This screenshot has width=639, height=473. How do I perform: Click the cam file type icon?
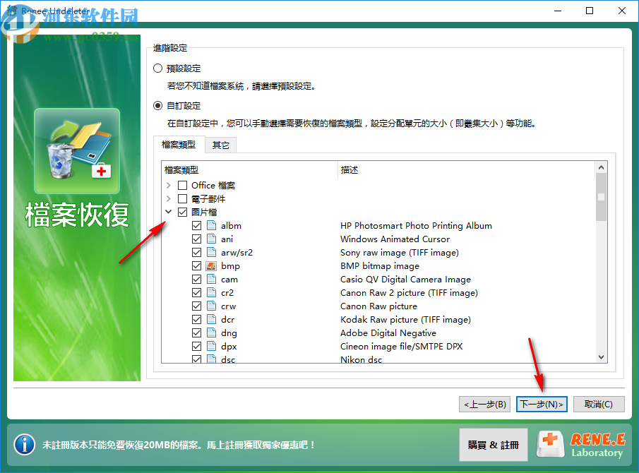coord(211,279)
